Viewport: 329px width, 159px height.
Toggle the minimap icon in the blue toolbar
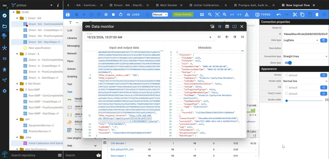(202, 14)
